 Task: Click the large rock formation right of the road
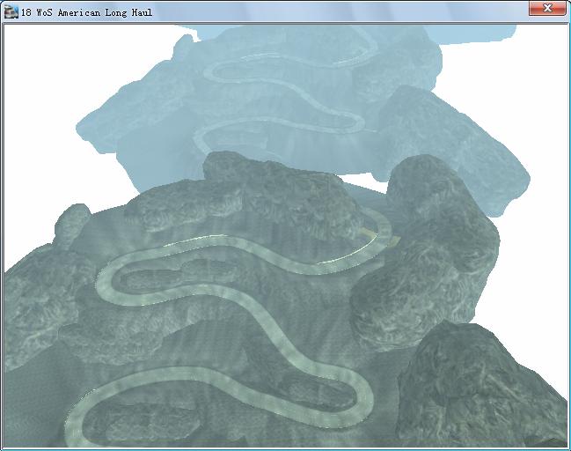pos(414,282)
